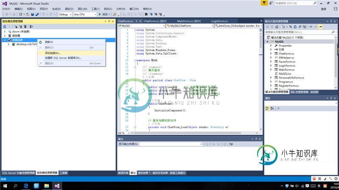339x190 pixels.
Task: Expand DBHelper.cs in Solution Explorer
Action: click(271, 57)
